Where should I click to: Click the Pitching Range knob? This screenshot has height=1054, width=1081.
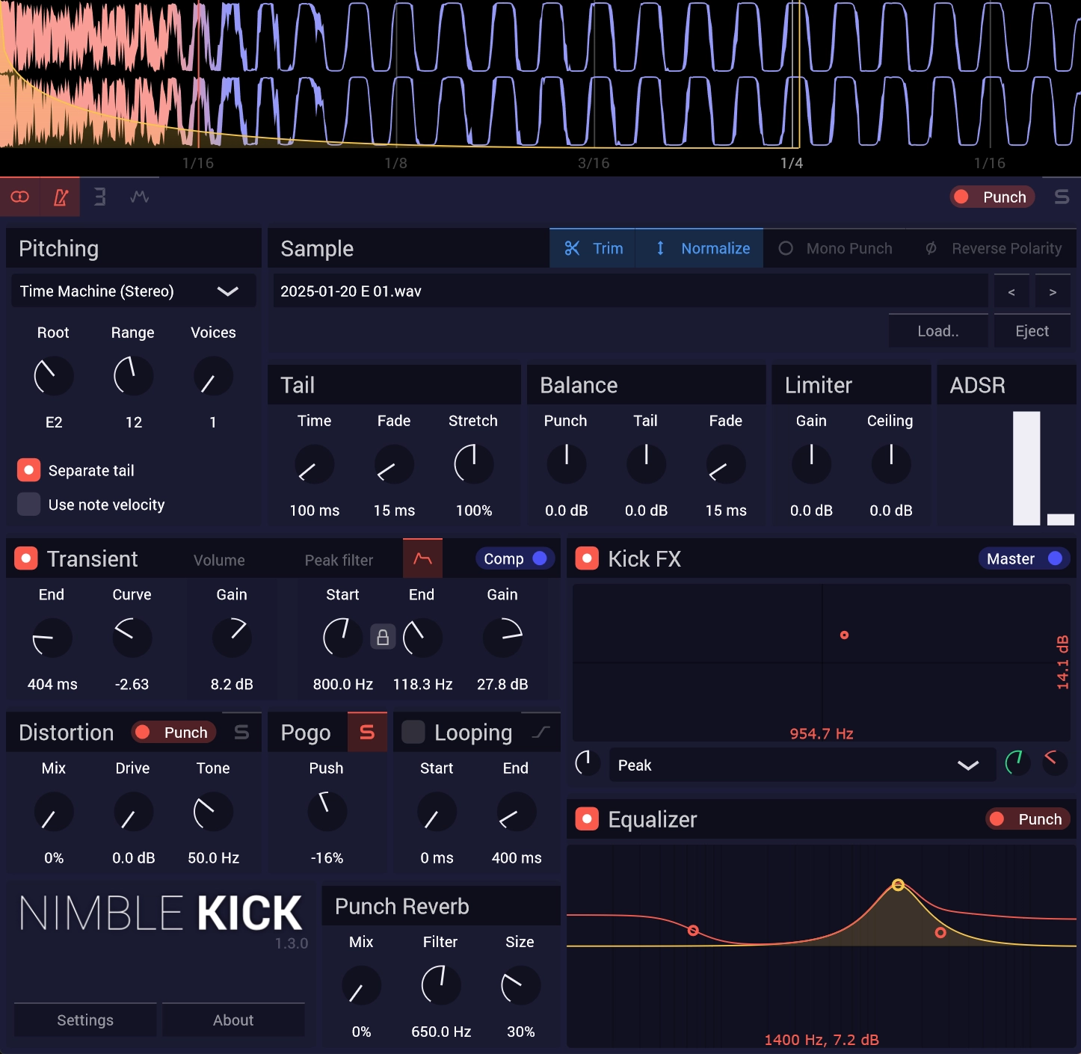pos(133,376)
